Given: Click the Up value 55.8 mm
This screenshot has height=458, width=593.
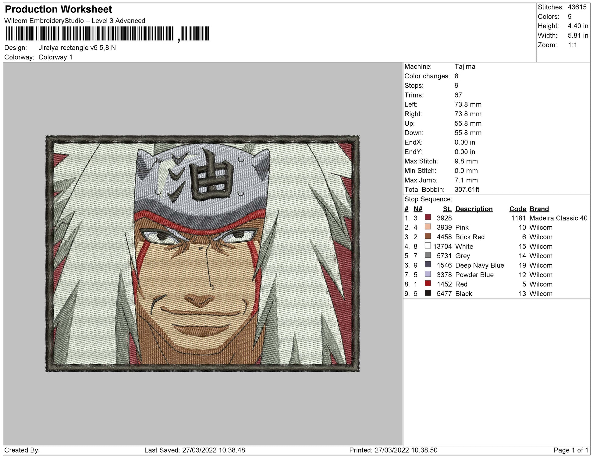Looking at the screenshot, I should click(468, 123).
